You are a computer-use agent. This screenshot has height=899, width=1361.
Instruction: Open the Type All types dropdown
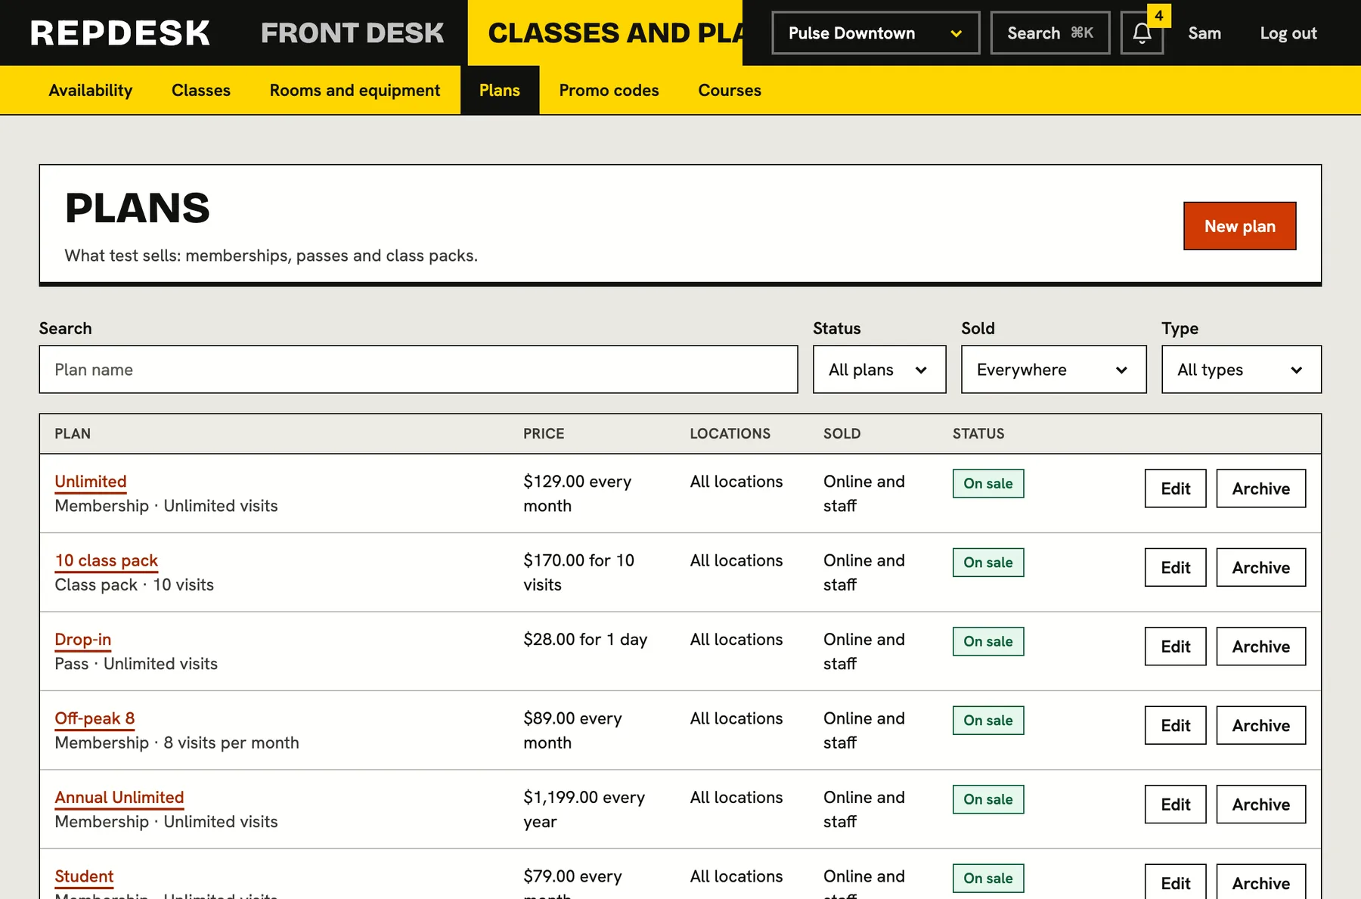[1242, 370]
